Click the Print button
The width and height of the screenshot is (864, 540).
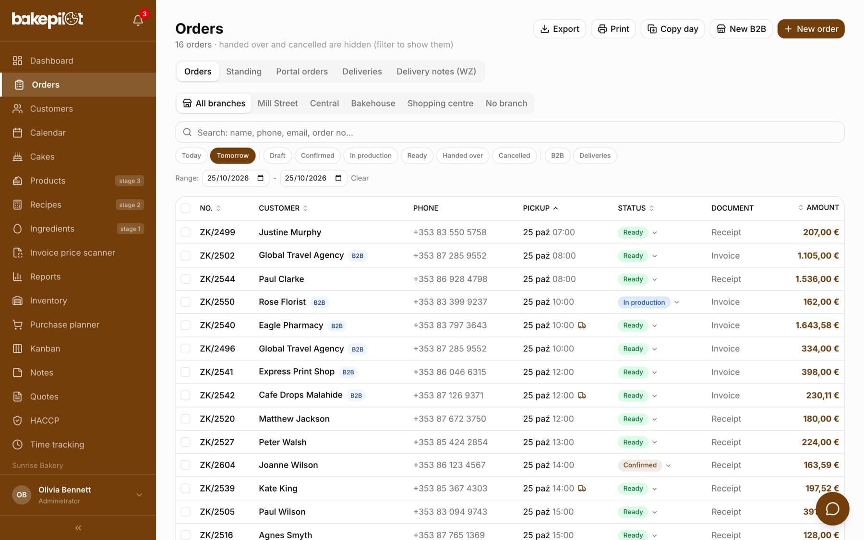pyautogui.click(x=613, y=29)
